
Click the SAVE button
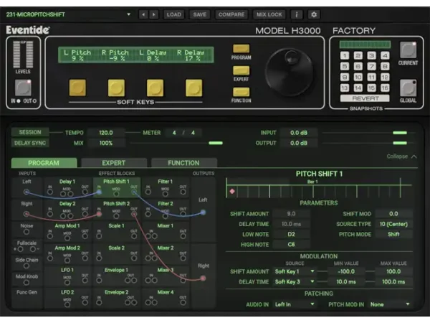point(200,14)
